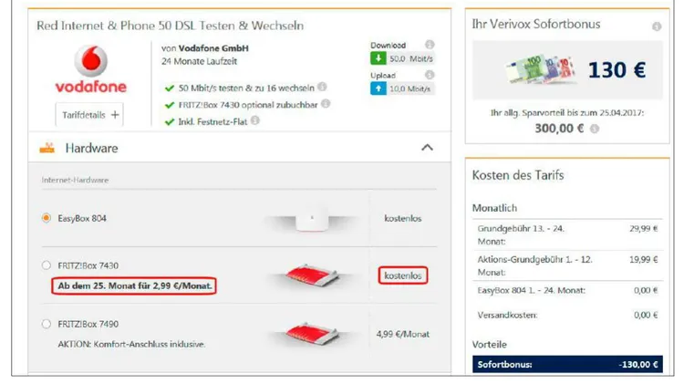Select the EasyBox 804 radio button
Viewport: 684px width, 384px height.
[47, 218]
